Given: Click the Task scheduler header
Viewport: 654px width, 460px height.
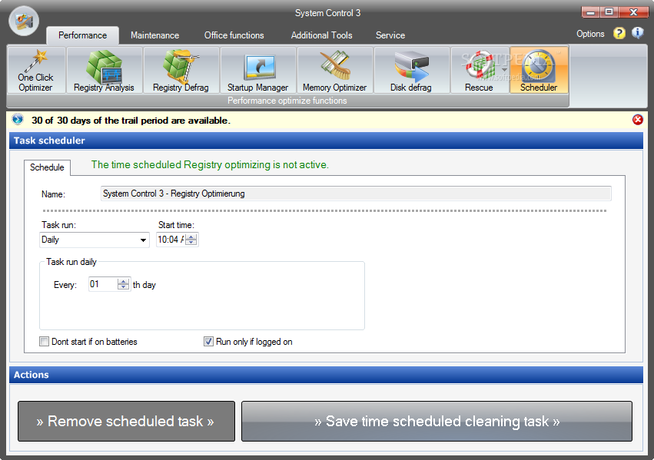Looking at the screenshot, I should pos(326,141).
